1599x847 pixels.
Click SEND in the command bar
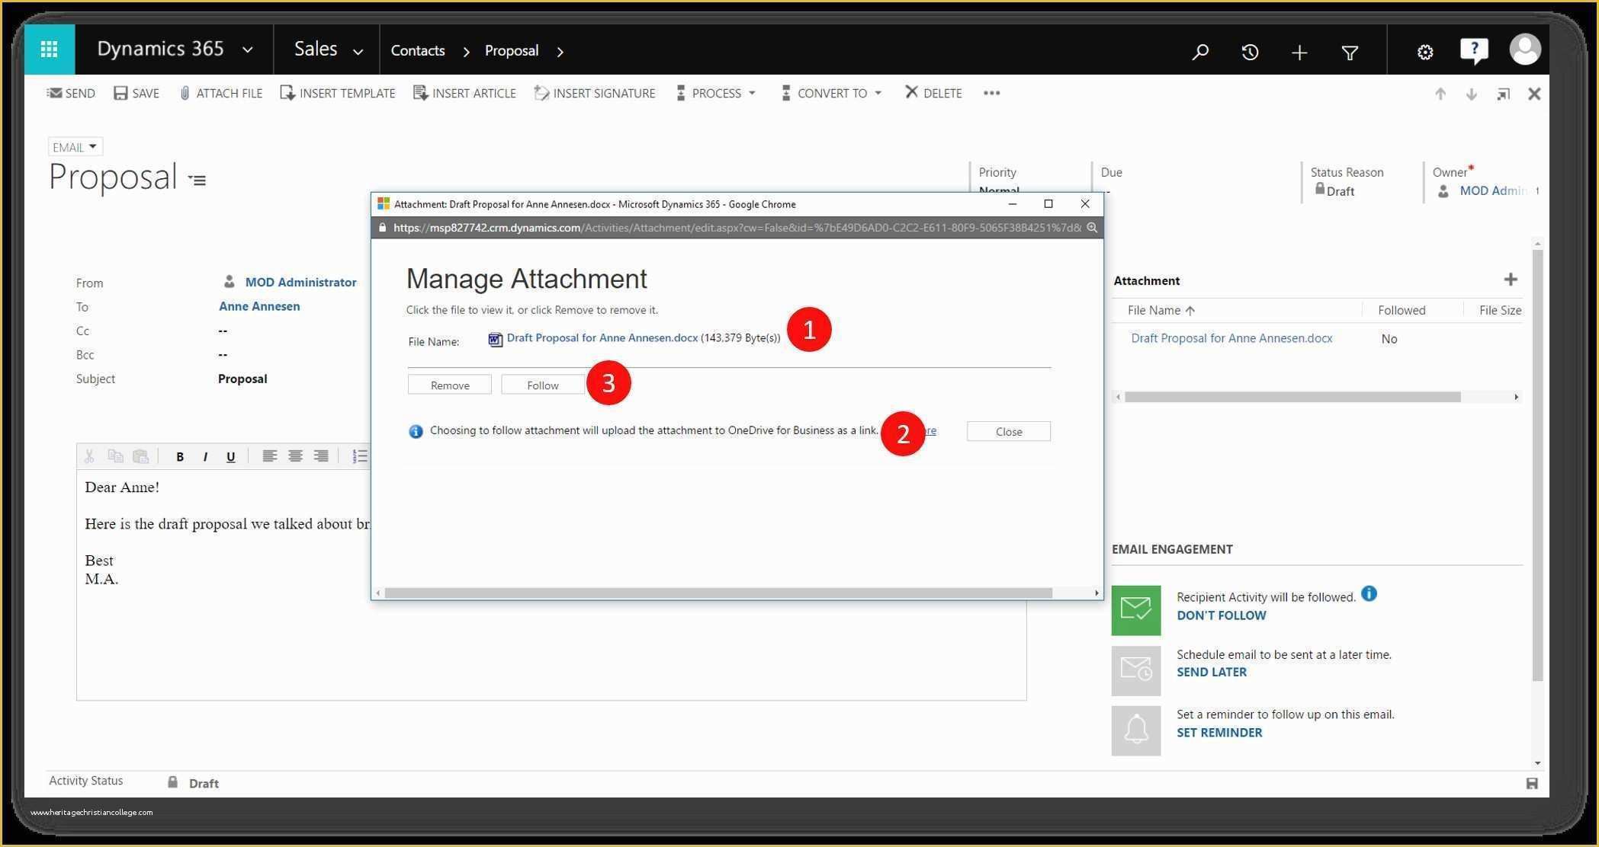point(71,93)
